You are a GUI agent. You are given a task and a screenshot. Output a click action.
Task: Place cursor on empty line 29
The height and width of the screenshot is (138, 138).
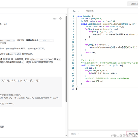click(x=107, y=89)
